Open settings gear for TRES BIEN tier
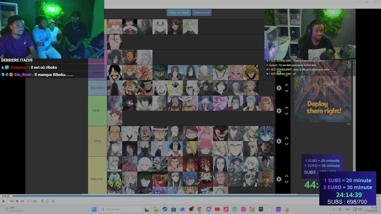The height and width of the screenshot is (214, 381). (279, 88)
